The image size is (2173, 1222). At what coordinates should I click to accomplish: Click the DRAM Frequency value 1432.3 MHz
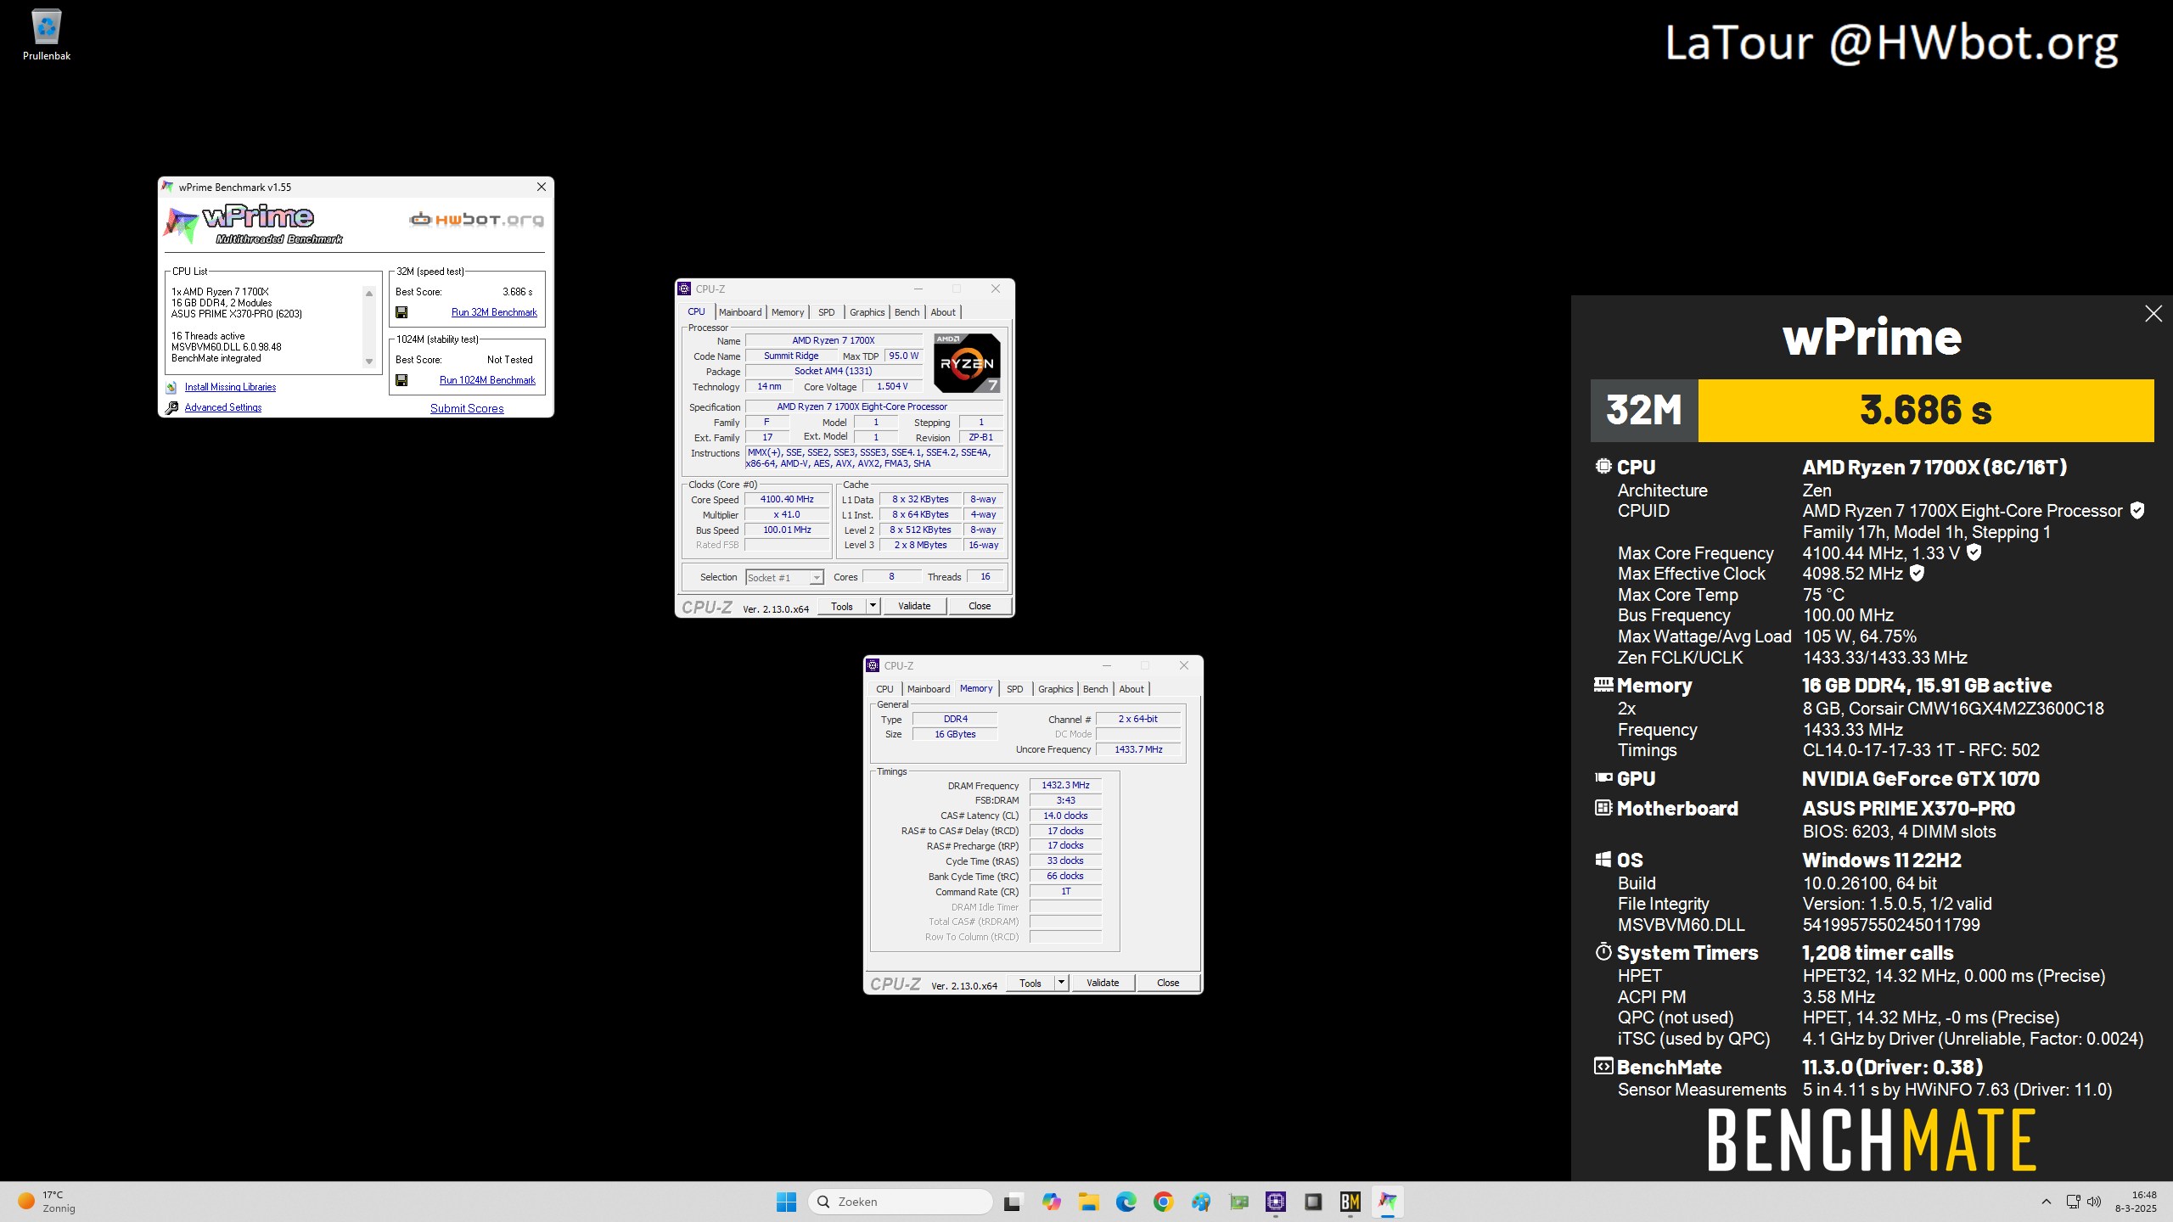[1065, 786]
